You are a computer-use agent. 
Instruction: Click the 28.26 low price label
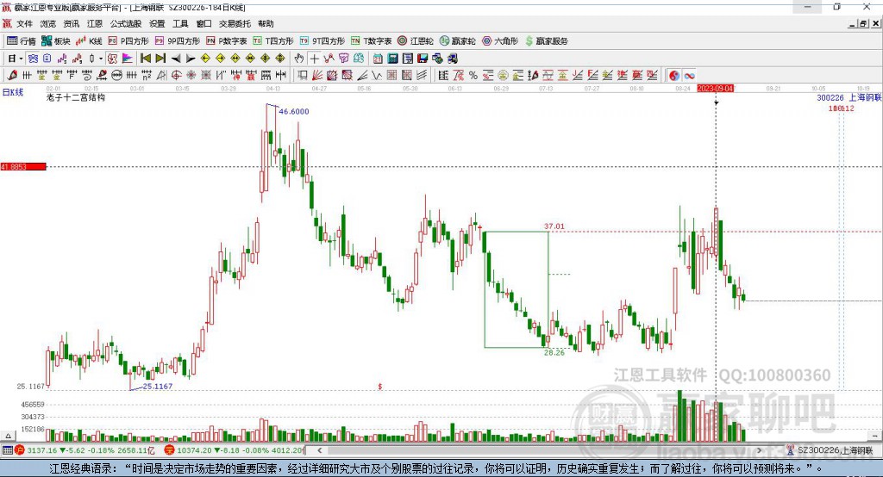[x=554, y=353]
